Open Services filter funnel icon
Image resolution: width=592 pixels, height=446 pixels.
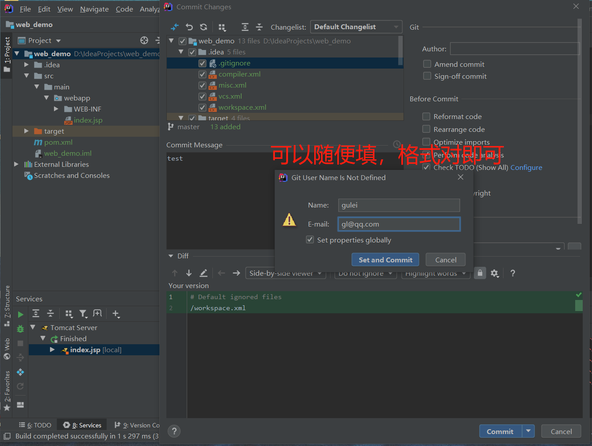point(83,314)
